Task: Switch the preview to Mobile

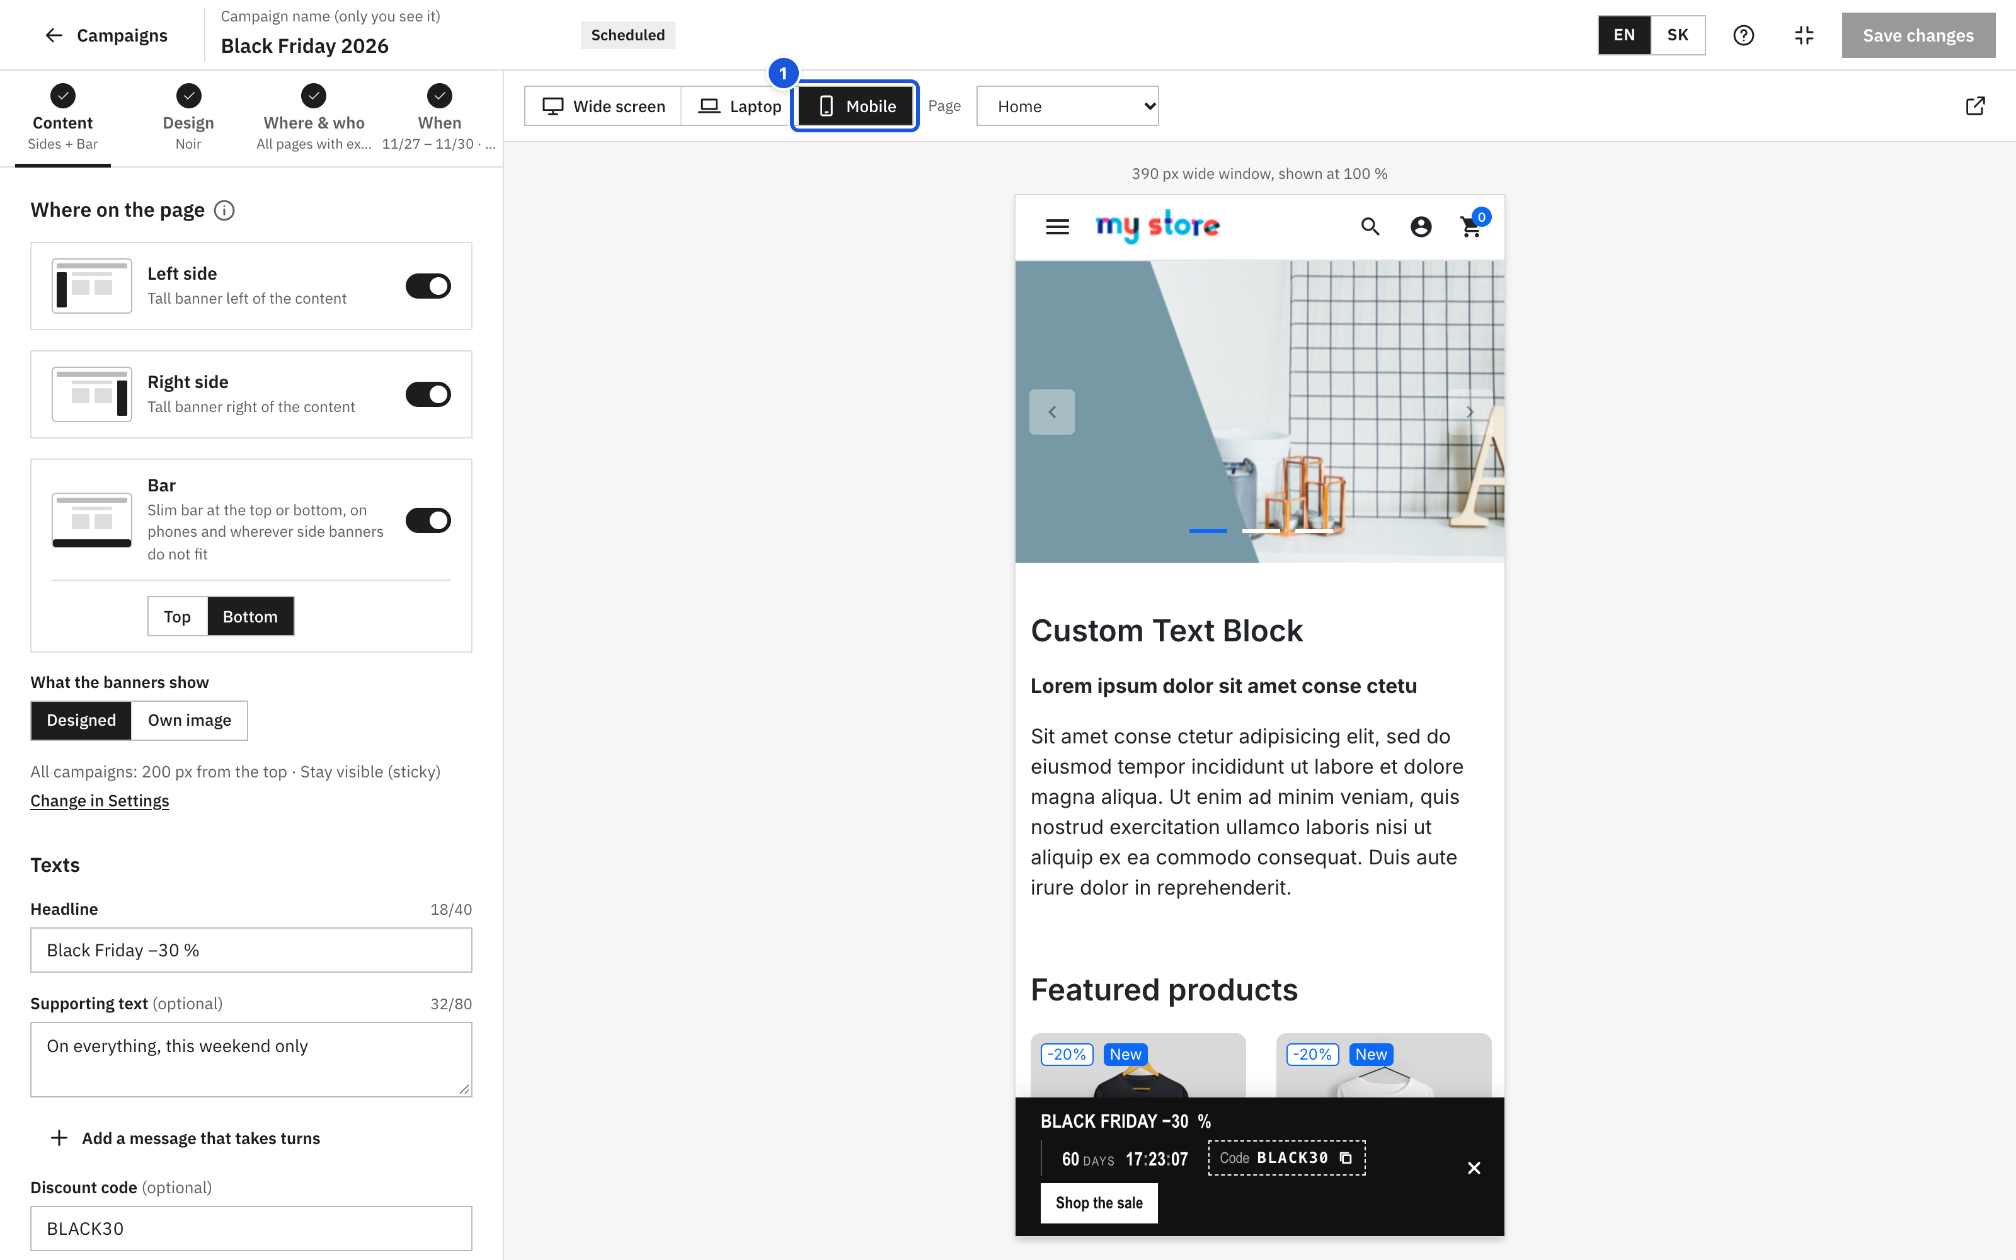Action: point(855,106)
